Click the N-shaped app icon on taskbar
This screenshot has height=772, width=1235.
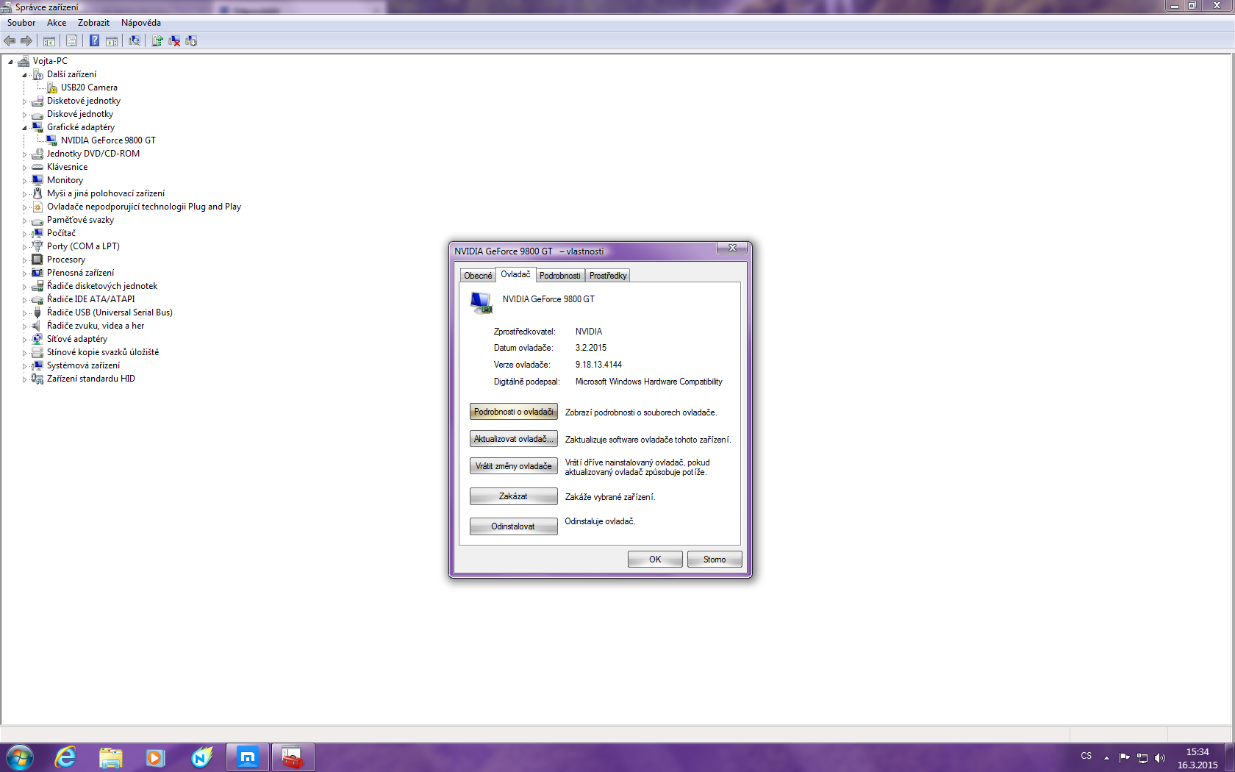(201, 757)
